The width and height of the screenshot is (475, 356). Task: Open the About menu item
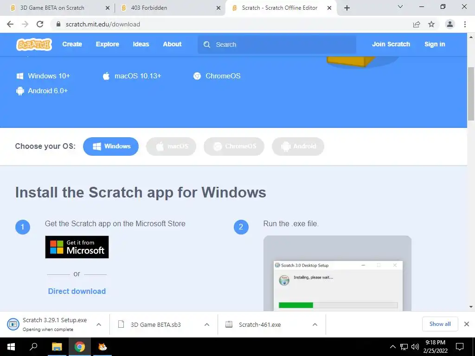[172, 44]
